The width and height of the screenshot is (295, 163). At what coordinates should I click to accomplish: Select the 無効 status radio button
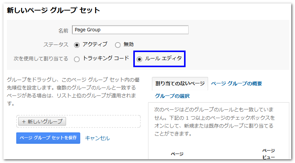click(x=118, y=45)
